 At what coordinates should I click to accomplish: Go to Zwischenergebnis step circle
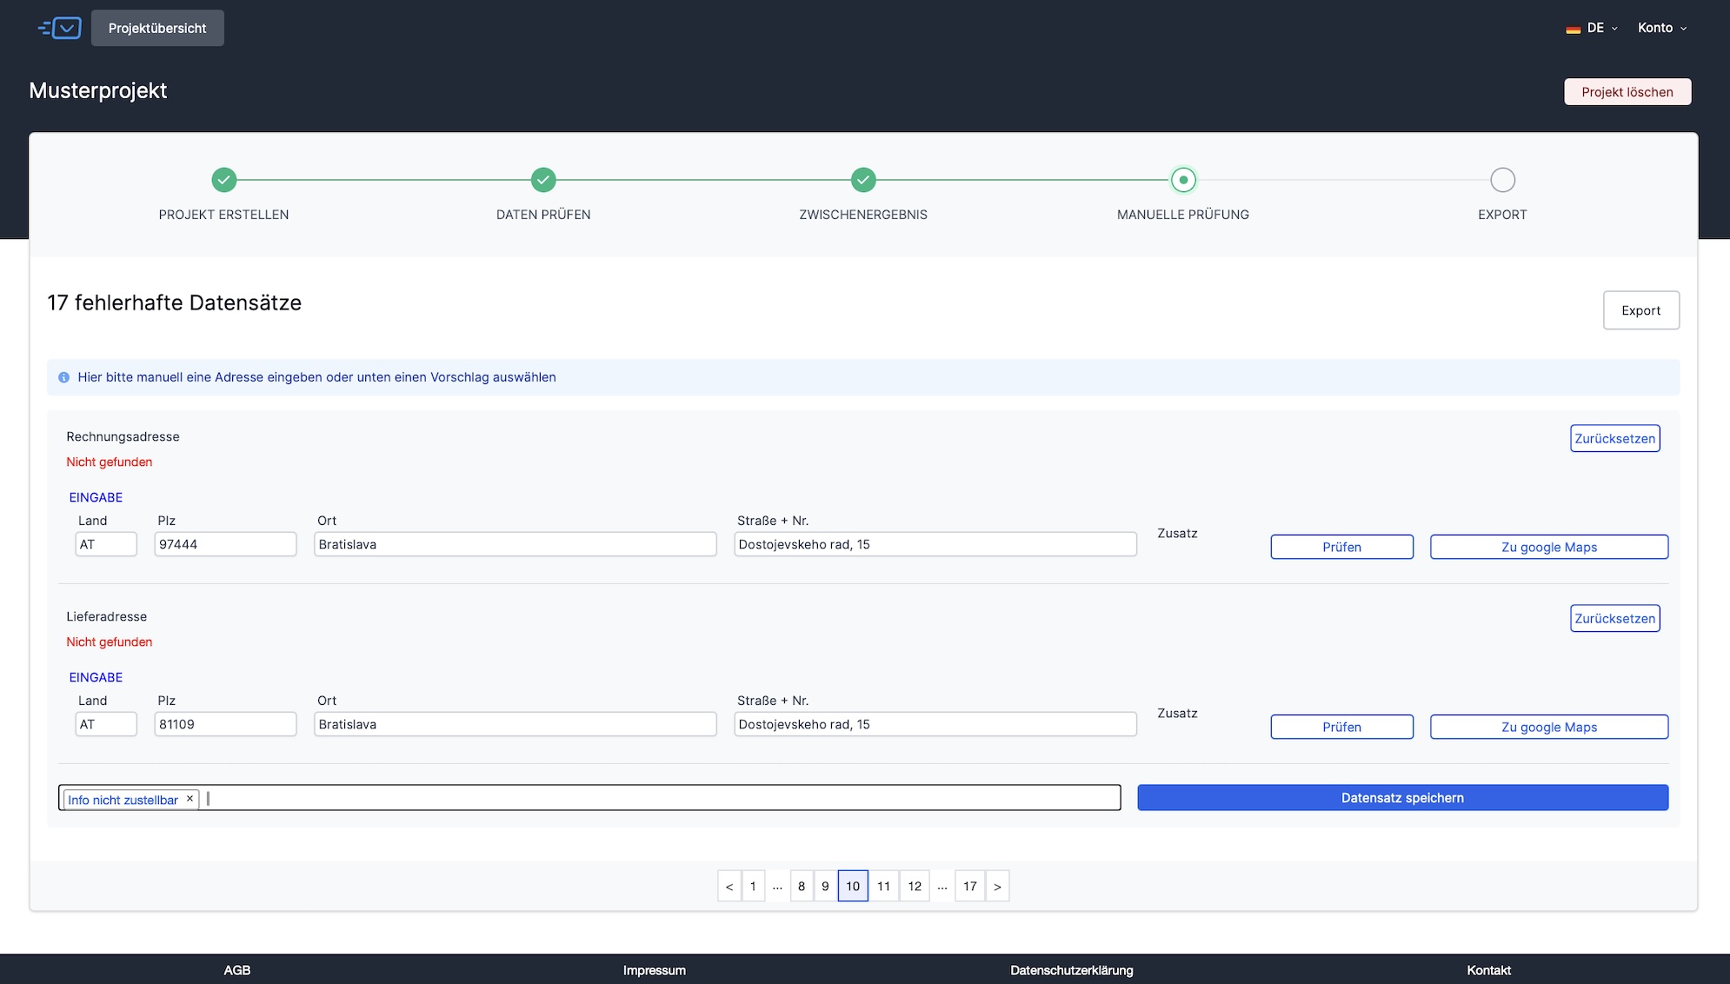pyautogui.click(x=863, y=180)
